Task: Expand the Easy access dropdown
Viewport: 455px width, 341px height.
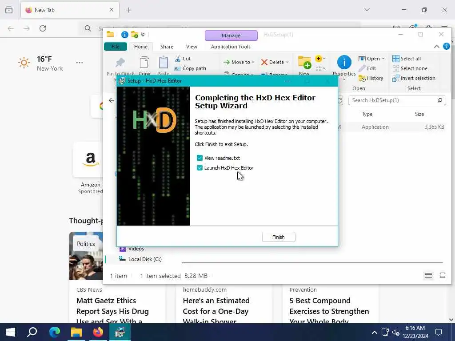Action: coord(320,68)
